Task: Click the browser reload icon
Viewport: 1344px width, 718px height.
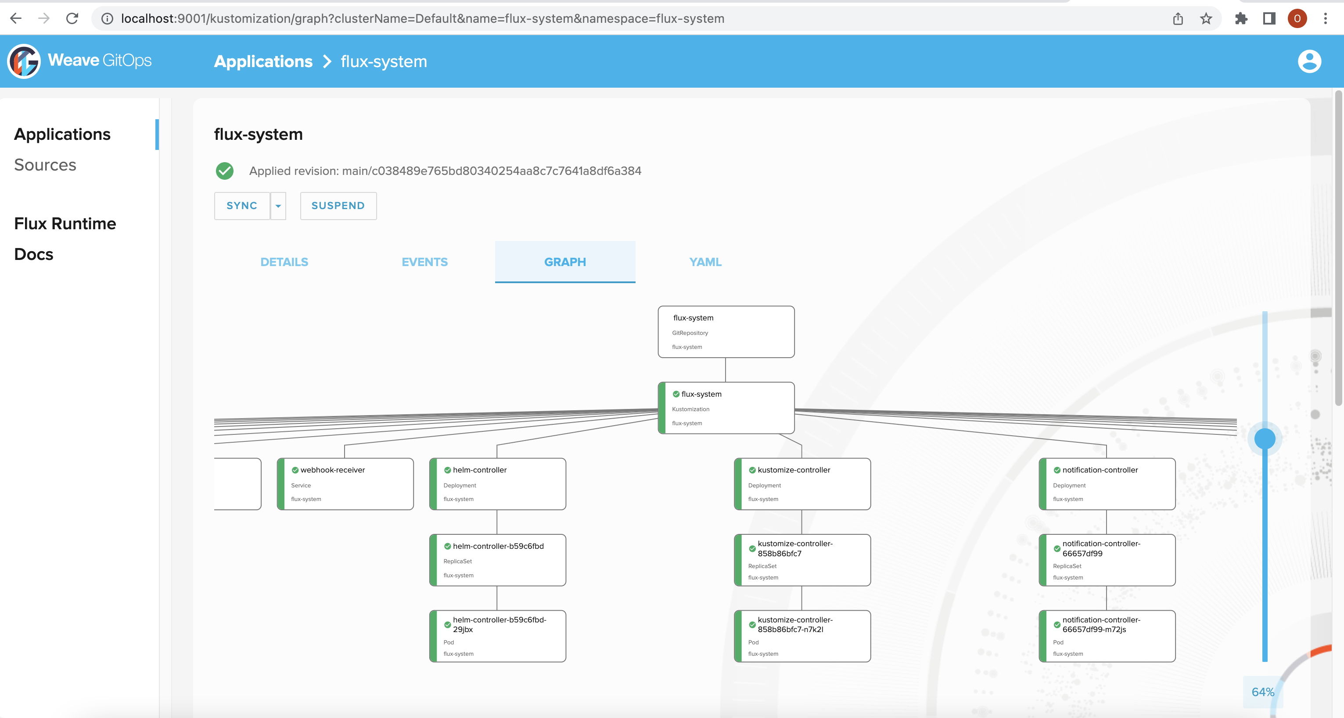Action: coord(72,19)
